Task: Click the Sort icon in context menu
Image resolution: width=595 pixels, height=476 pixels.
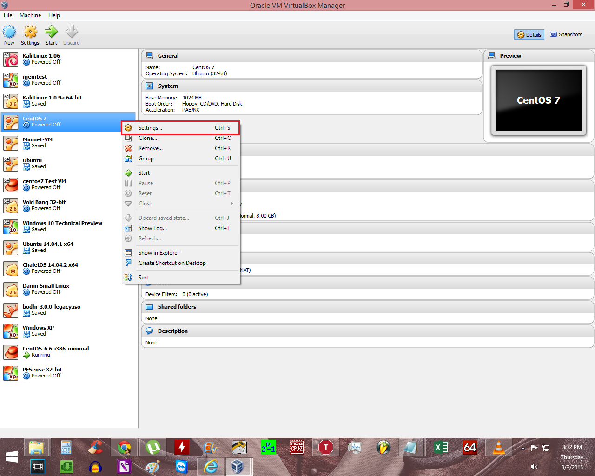Action: point(128,278)
